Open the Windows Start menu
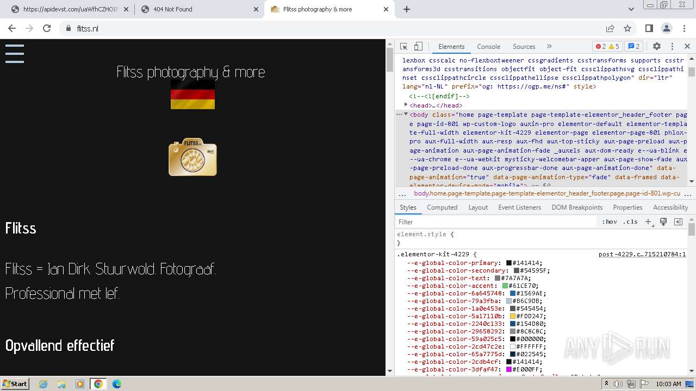The width and height of the screenshot is (696, 391). [x=15, y=383]
